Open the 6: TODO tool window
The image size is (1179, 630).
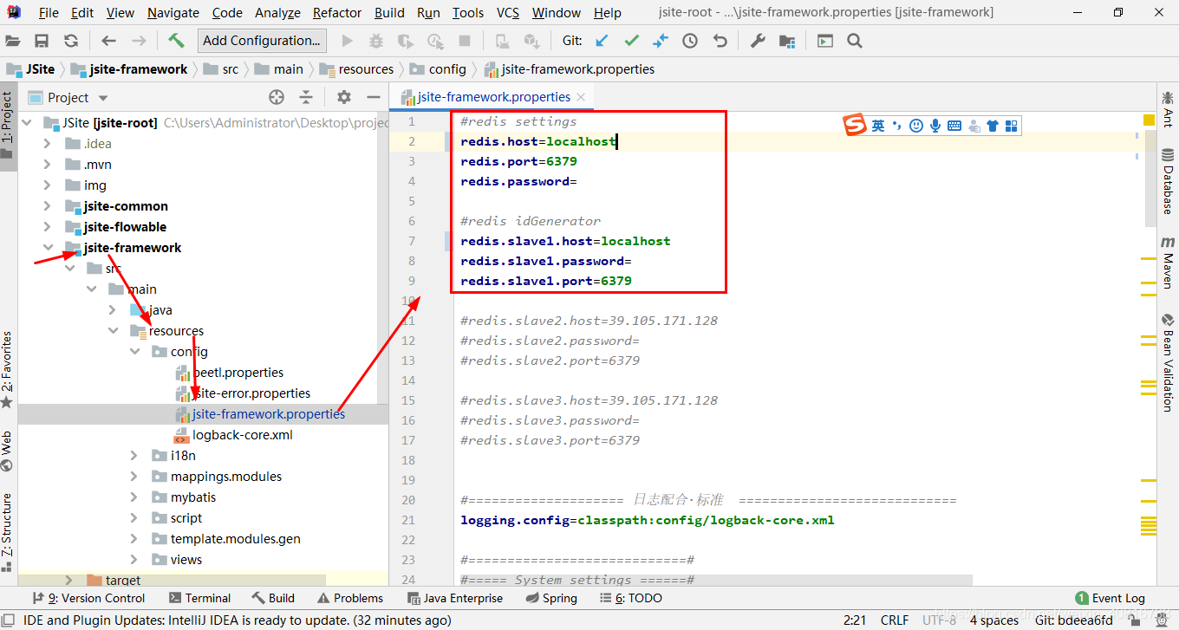pyautogui.click(x=631, y=598)
